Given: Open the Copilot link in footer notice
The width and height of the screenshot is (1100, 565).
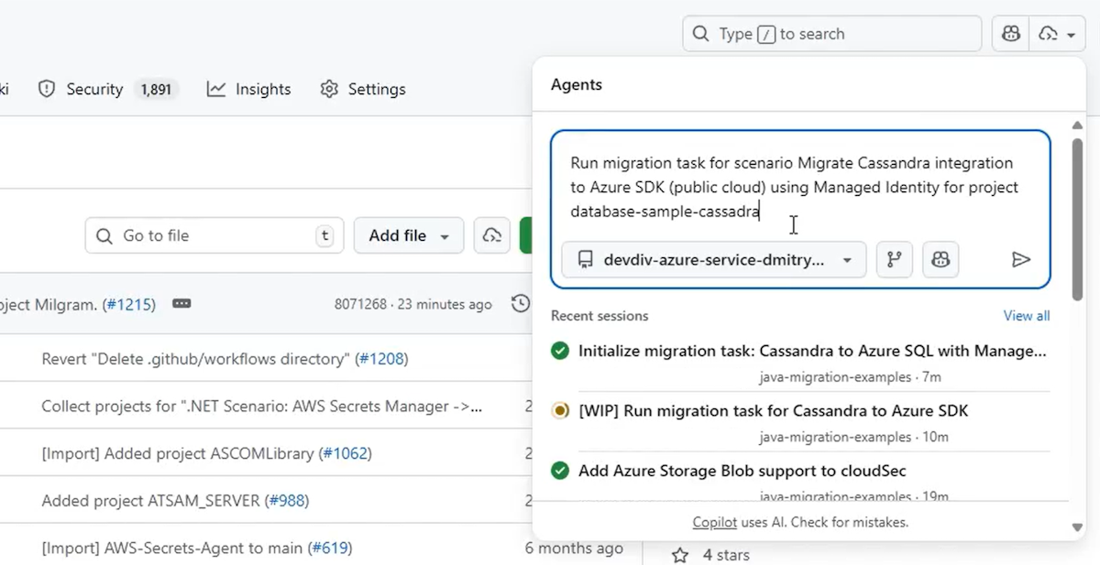Looking at the screenshot, I should (x=714, y=522).
